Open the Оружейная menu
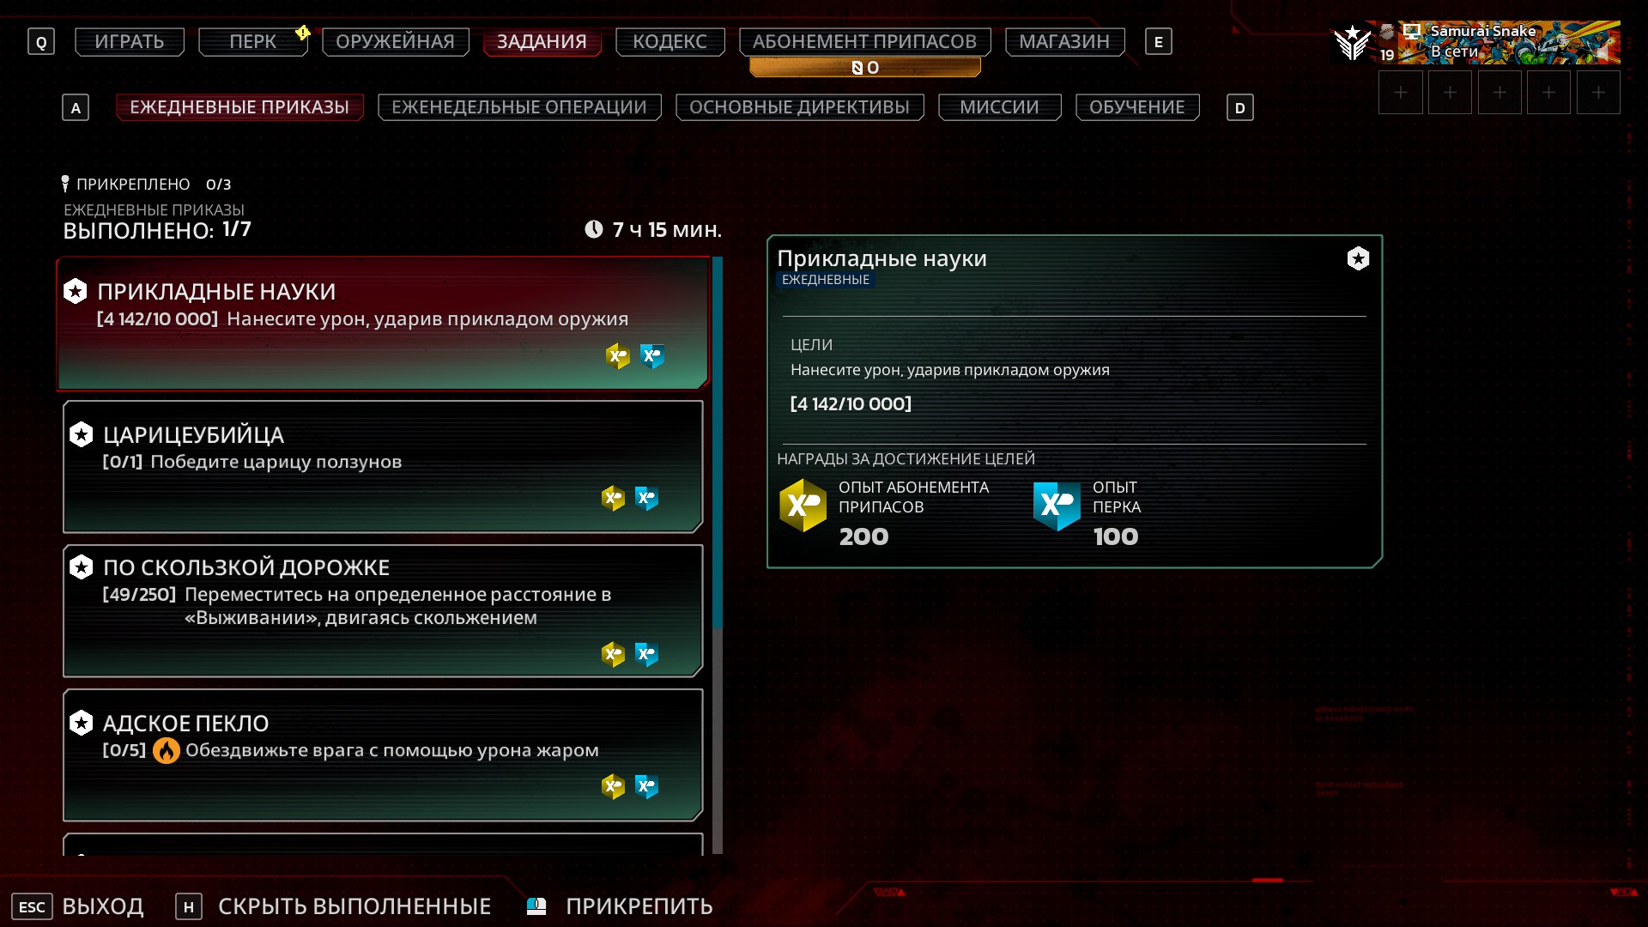Image resolution: width=1648 pixels, height=927 pixels. (395, 41)
